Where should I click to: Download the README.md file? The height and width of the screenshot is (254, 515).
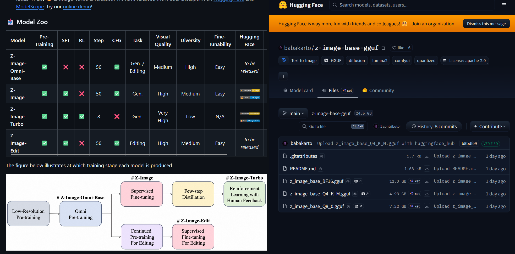pyautogui.click(x=427, y=168)
